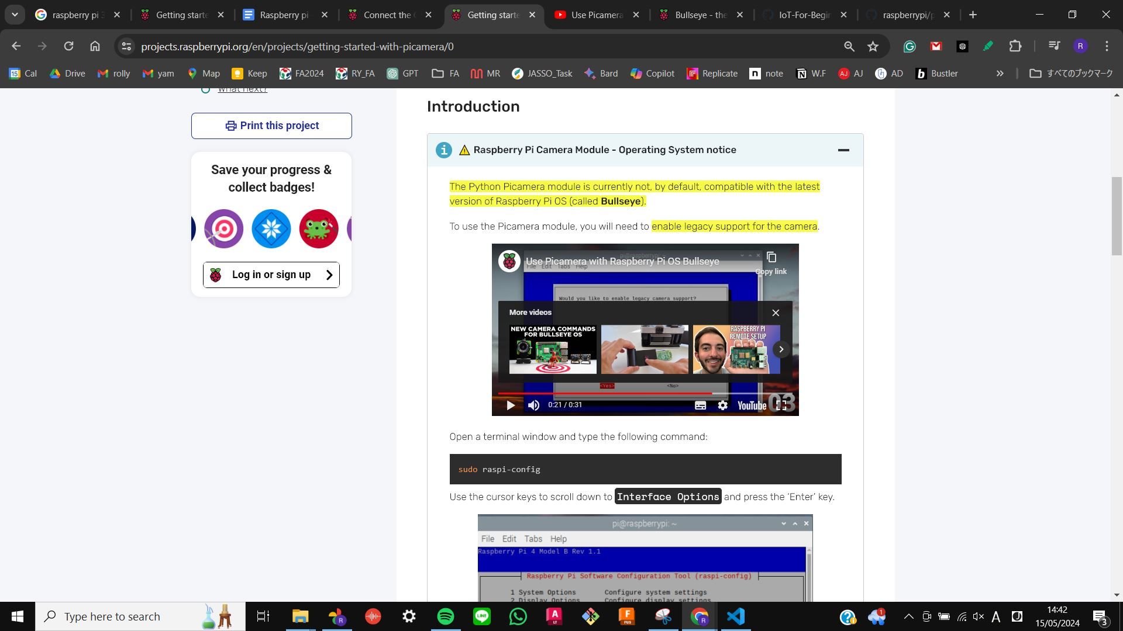Screen dimensions: 1123x631
Task: Close the Use Picamera YouTube tab
Action: click(636, 15)
